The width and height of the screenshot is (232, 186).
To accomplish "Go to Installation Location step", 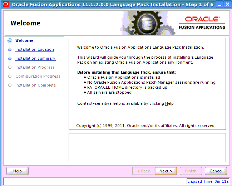I will [x=35, y=49].
